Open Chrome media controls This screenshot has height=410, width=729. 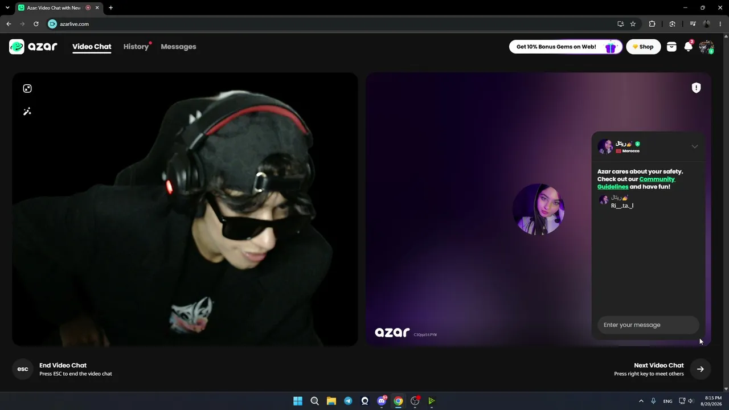(693, 24)
